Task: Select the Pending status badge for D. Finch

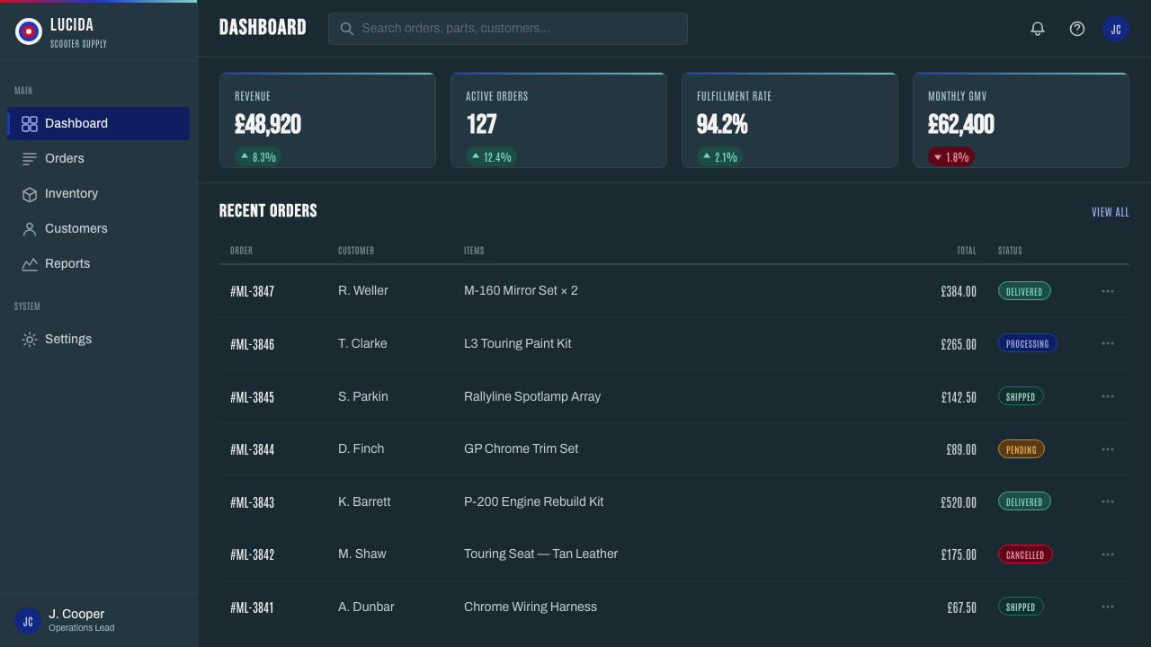Action: coord(1022,449)
